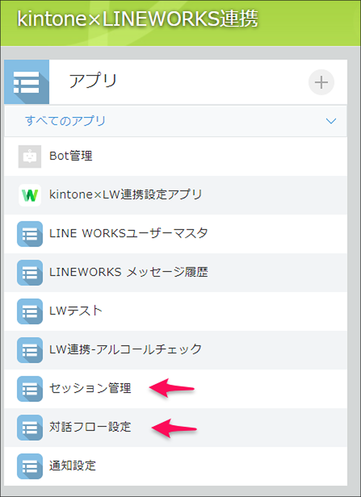The height and width of the screenshot is (497, 361).
Task: Click the LINE WORKSユーザーマスタ app icon
Action: tap(30, 234)
